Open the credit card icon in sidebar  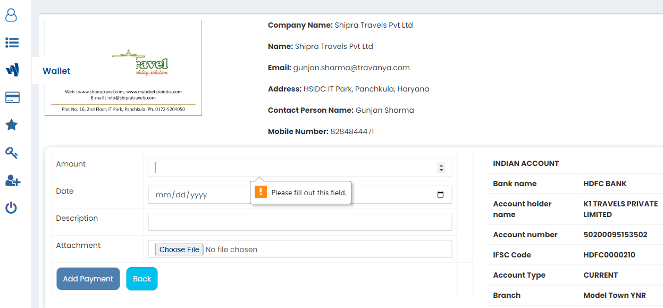[x=12, y=97]
